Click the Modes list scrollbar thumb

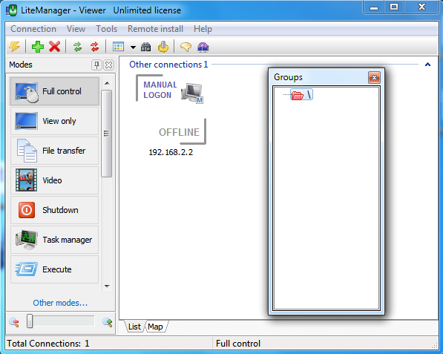pos(107,134)
